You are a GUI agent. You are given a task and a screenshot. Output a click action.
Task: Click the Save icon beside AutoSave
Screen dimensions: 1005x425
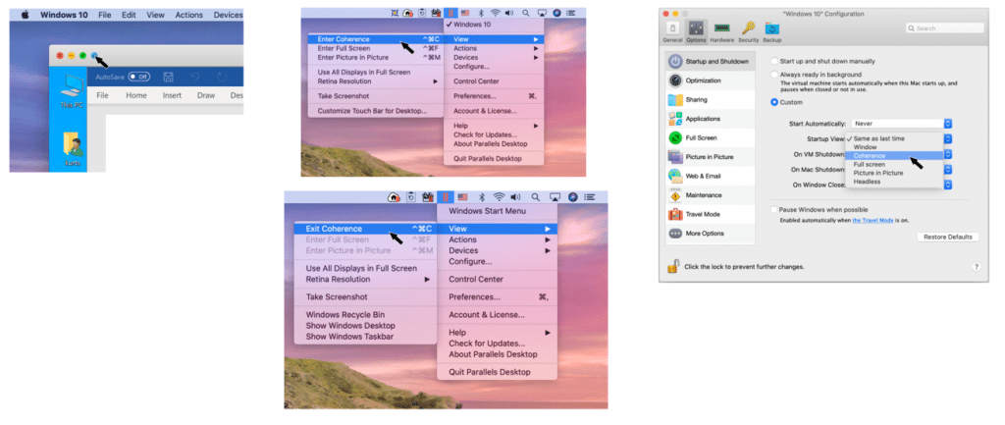point(168,77)
